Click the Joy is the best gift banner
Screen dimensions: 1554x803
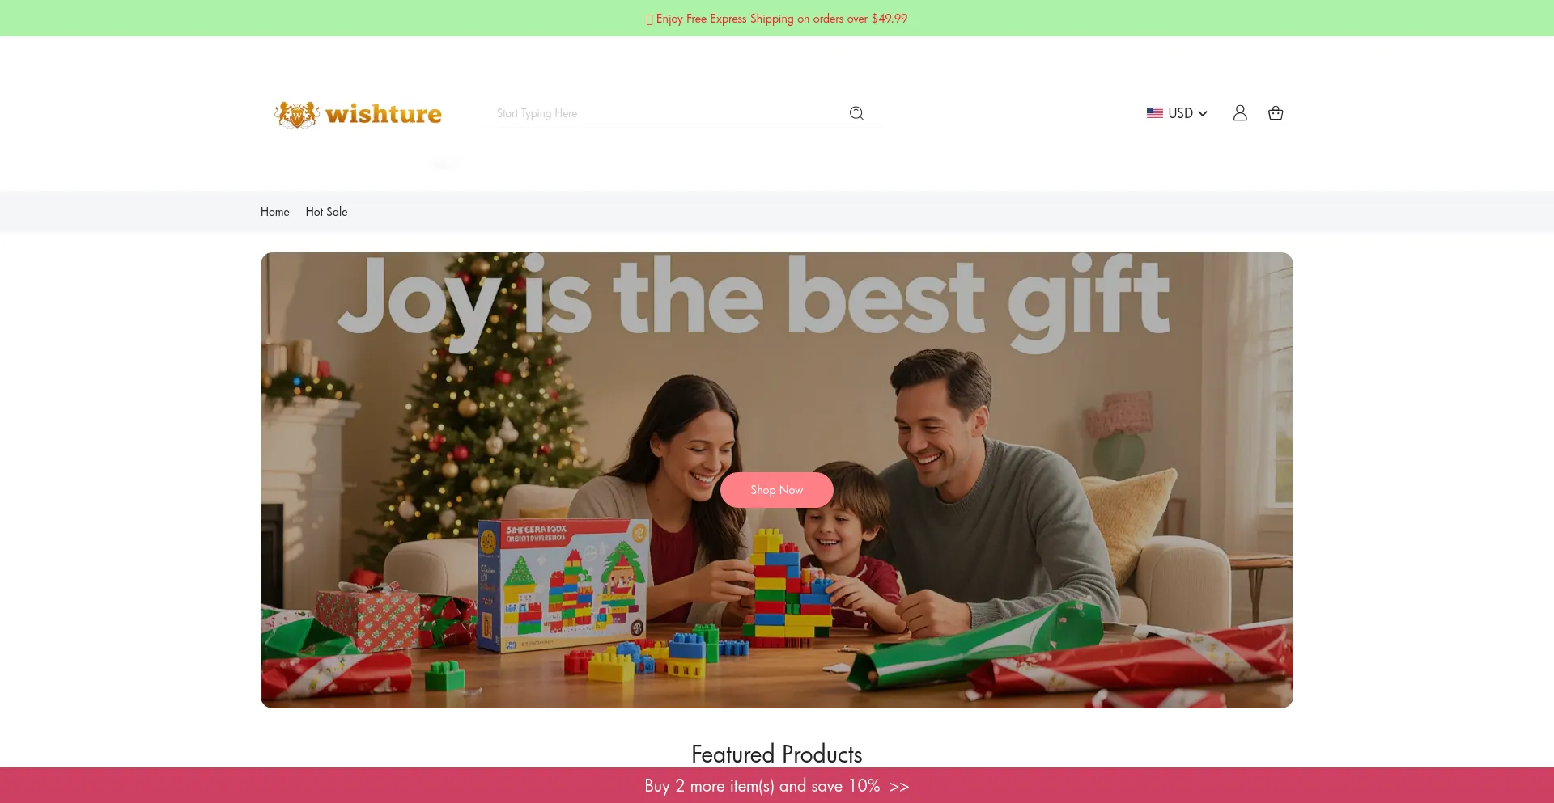click(777, 480)
